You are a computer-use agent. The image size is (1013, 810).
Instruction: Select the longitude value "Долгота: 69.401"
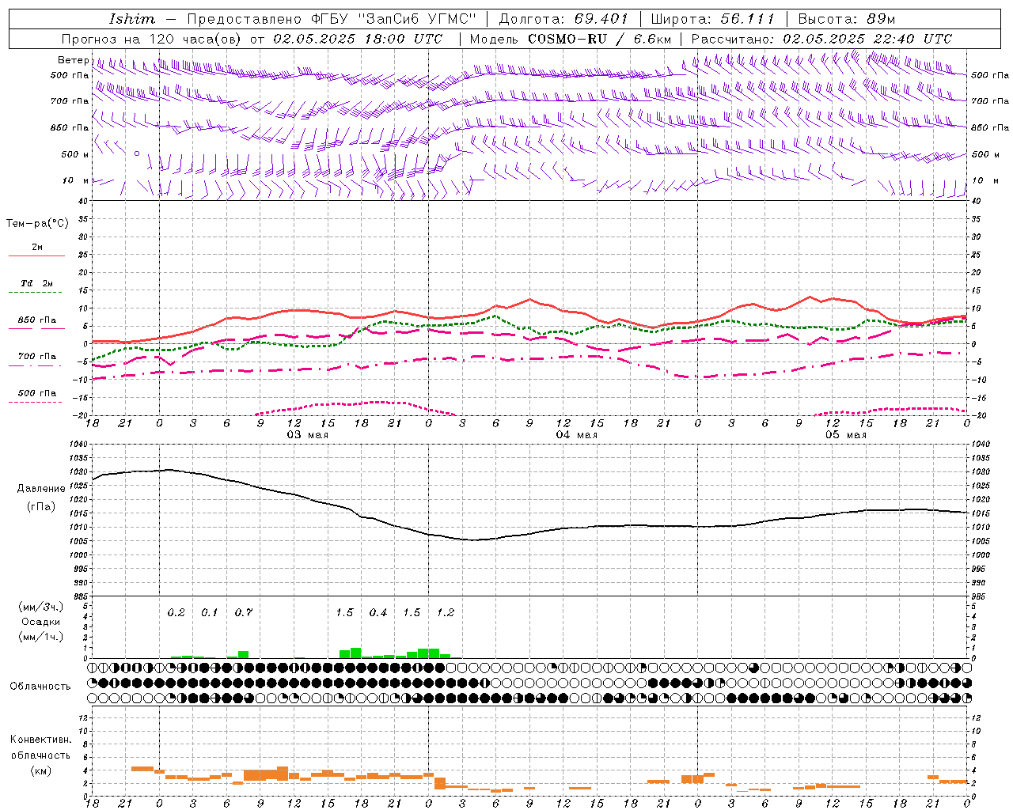[x=563, y=19]
